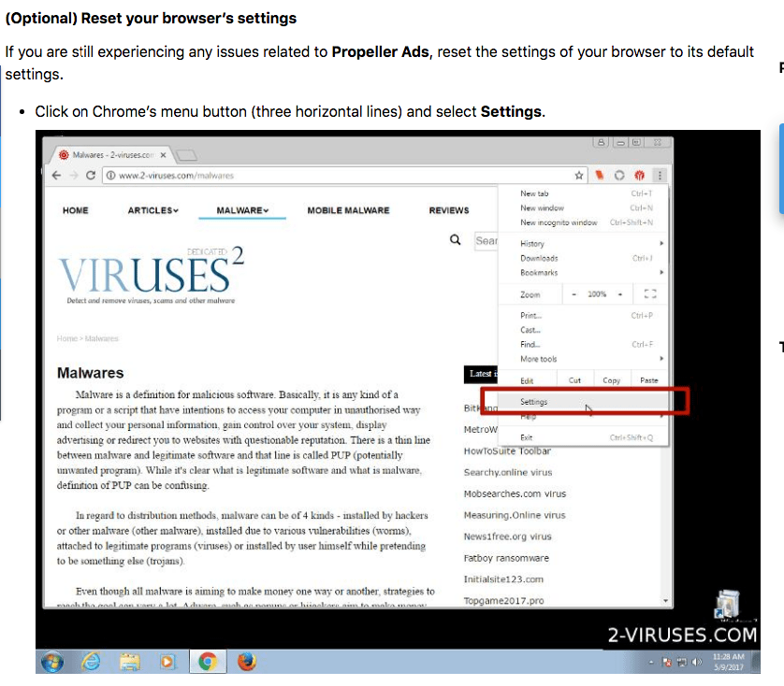
Task: Click the site info icon in address bar
Action: coord(111,176)
